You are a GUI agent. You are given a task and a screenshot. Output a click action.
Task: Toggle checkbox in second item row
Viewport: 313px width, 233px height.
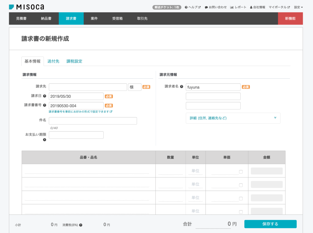coord(241,185)
